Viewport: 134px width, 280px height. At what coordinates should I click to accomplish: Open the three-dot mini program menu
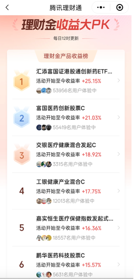click(x=101, y=8)
